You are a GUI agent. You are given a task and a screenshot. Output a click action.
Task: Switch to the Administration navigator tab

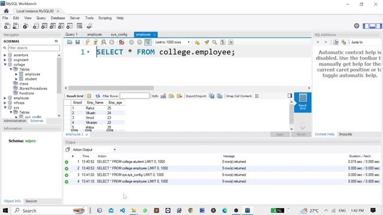[x=14, y=121]
